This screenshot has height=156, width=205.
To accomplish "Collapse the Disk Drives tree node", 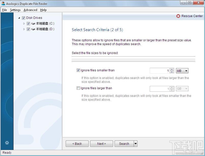I will 19,18.
